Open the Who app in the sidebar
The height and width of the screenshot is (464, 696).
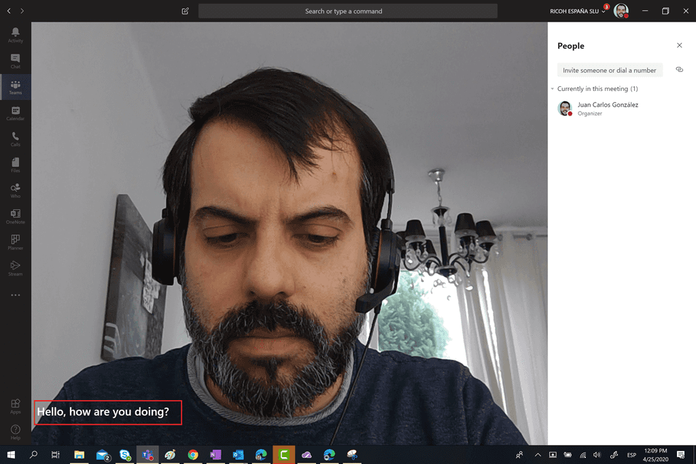pyautogui.click(x=15, y=190)
